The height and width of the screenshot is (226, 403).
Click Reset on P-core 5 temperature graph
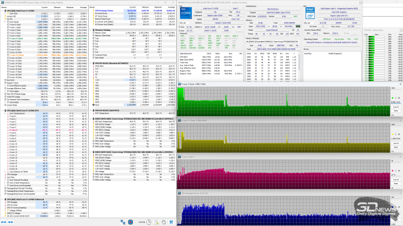point(396,184)
